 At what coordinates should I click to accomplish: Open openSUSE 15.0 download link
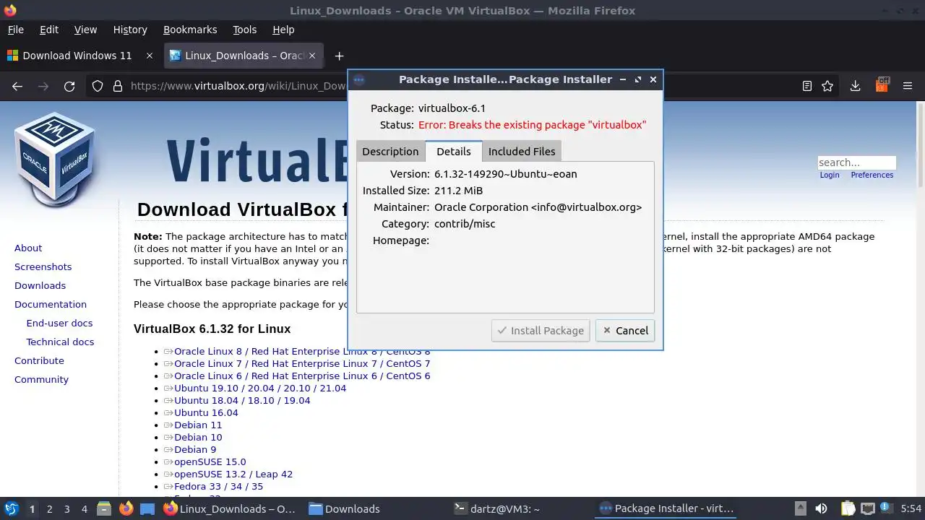[x=210, y=461]
